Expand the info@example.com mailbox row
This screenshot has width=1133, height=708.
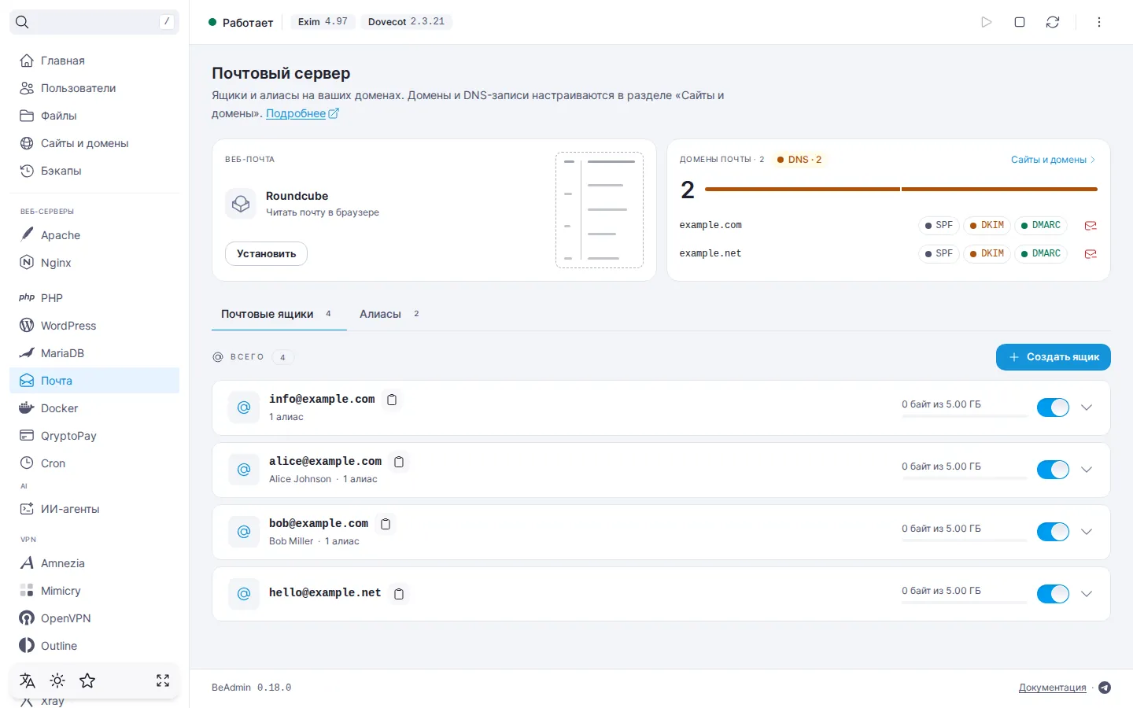[x=1087, y=407]
